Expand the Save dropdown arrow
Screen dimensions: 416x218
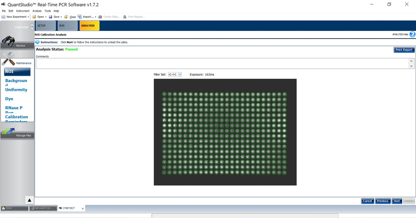61,17
